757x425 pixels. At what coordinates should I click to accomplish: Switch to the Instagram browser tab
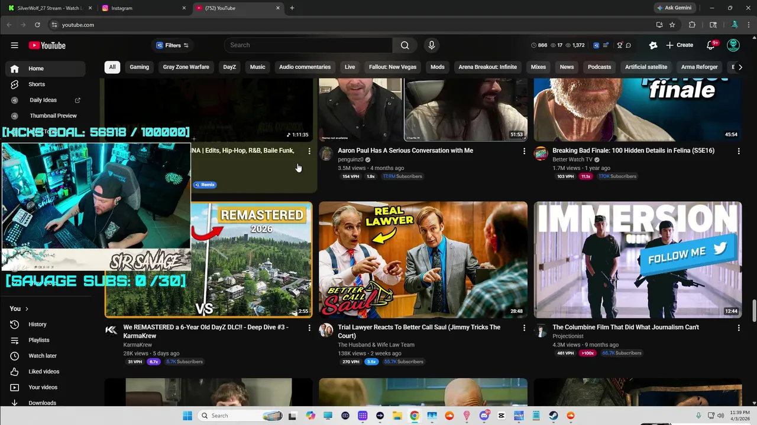[144, 8]
